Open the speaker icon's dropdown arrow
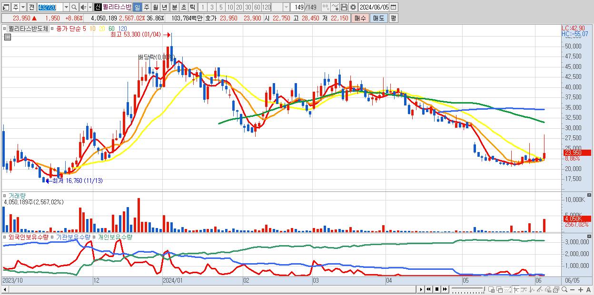Image resolution: width=594 pixels, height=295 pixels. 90,7
